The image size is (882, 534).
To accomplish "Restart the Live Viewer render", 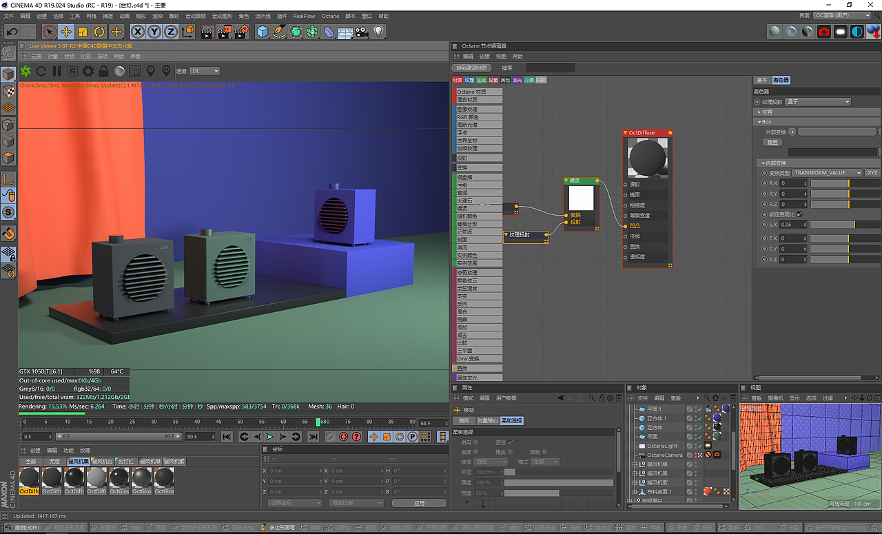I will click(x=41, y=71).
